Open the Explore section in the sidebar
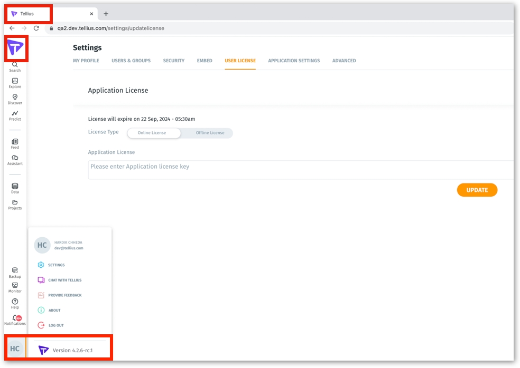This screenshot has height=368, width=520. (15, 81)
